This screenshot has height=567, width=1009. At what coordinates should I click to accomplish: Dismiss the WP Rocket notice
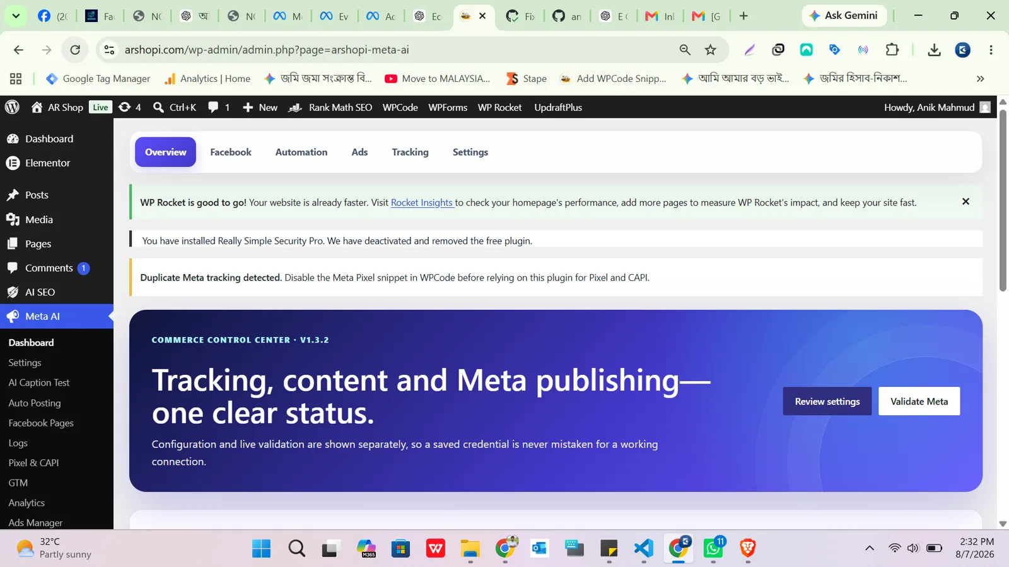(x=965, y=202)
